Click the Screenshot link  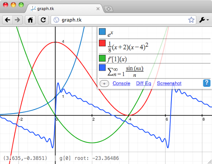[x=169, y=83]
